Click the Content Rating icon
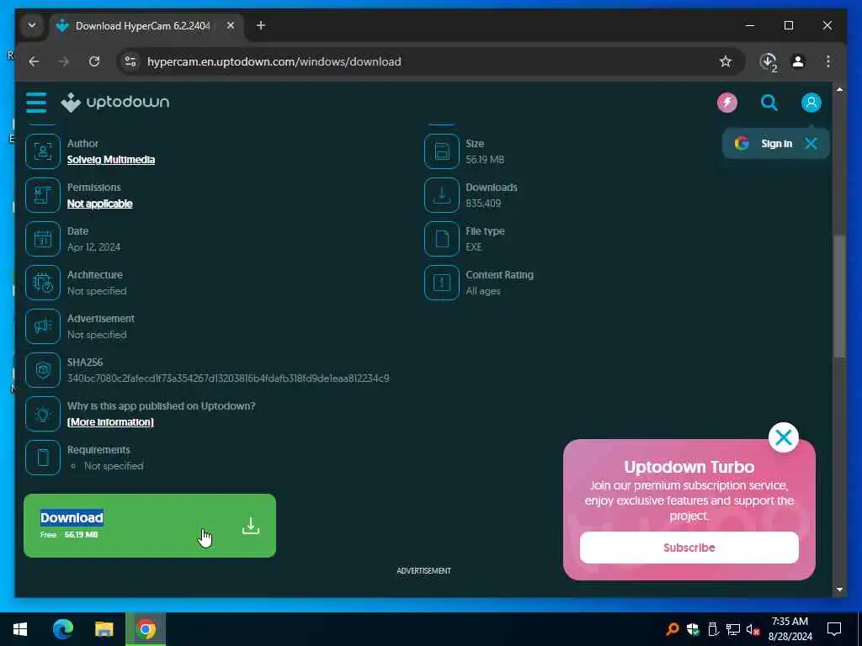862x646 pixels. click(x=441, y=283)
